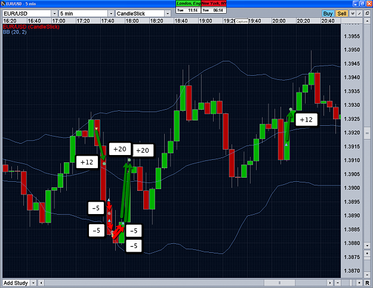
Task: Click the application icon in the title bar
Action: coord(3,4)
